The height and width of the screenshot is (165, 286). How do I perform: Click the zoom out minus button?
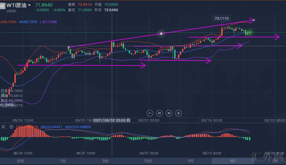pyautogui.click(x=150, y=113)
